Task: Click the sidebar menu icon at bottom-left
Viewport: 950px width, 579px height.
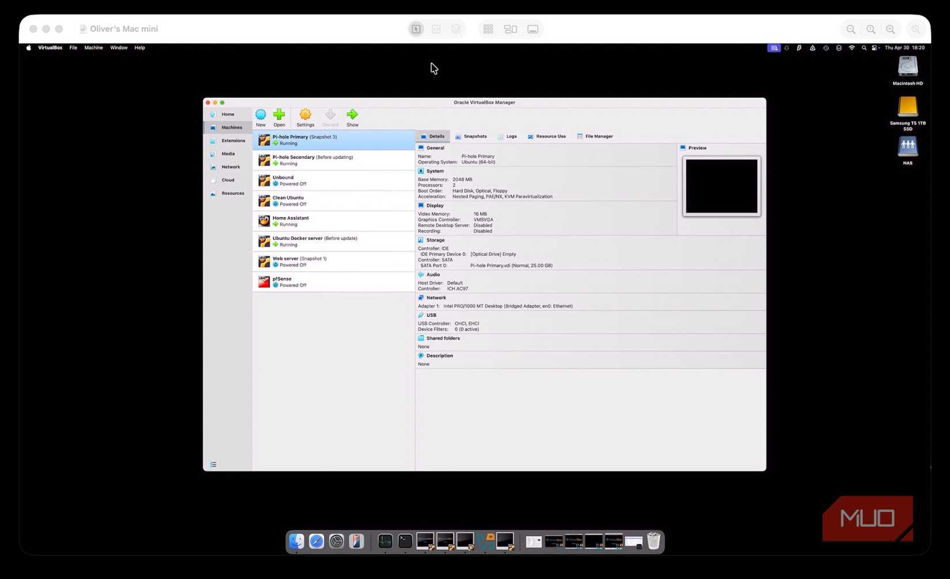Action: pyautogui.click(x=213, y=465)
